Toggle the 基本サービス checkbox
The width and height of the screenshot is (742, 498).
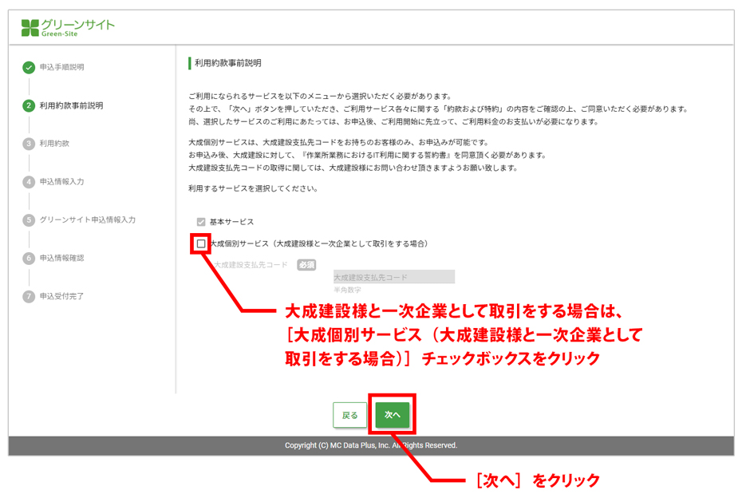(x=201, y=222)
